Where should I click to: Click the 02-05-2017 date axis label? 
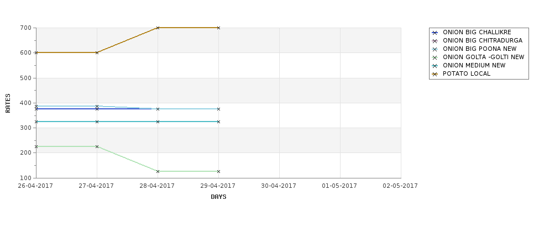coord(400,186)
